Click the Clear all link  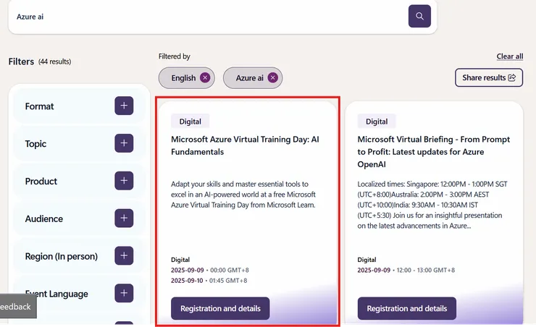click(x=510, y=56)
